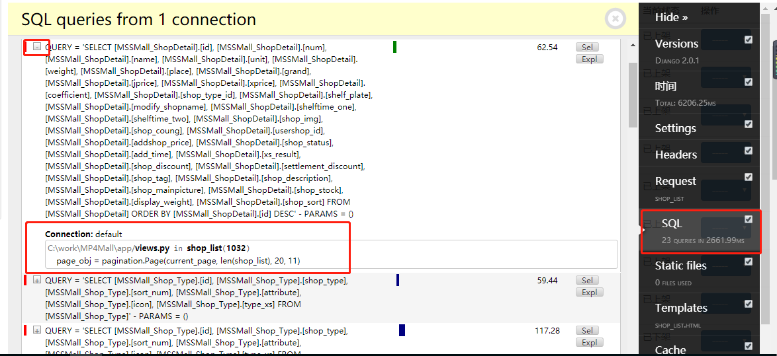The image size is (777, 356).
Task: Toggle the Cache panel checkbox
Action: click(749, 345)
